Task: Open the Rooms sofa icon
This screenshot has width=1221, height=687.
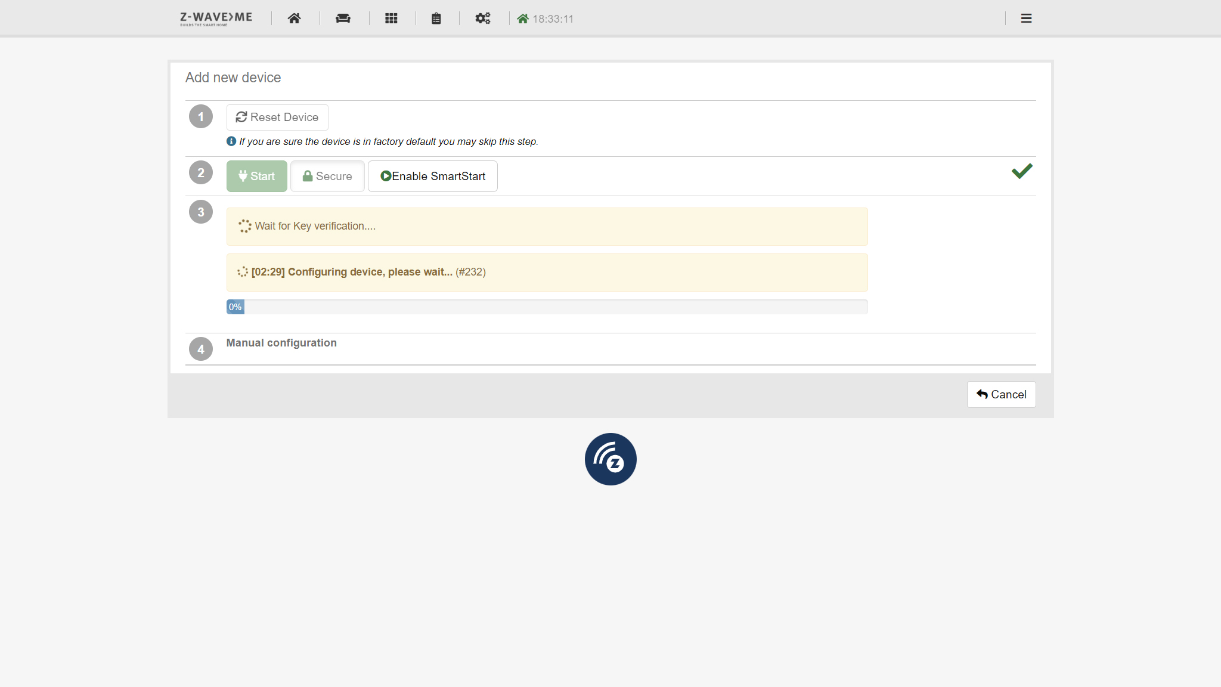Action: coord(343,18)
